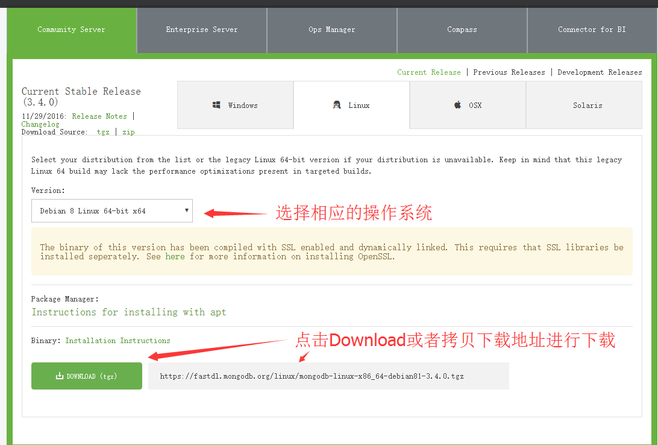Choose the Solaris platform tab
Screen dimensions: 658x445
click(584, 105)
